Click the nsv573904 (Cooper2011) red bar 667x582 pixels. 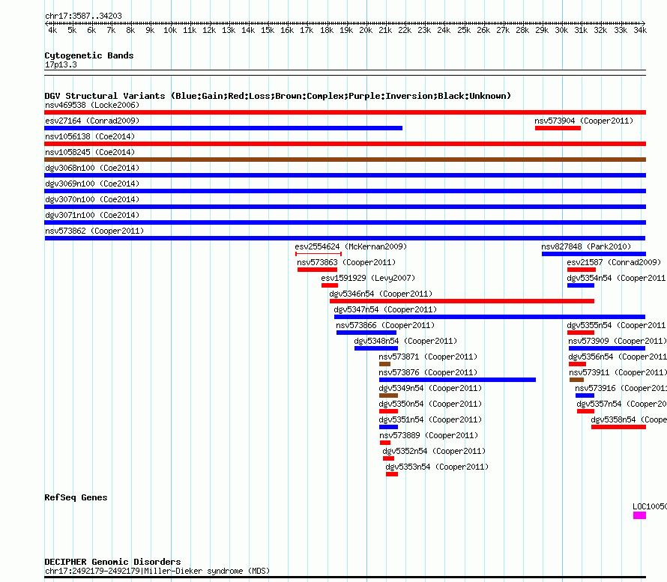pyautogui.click(x=558, y=128)
